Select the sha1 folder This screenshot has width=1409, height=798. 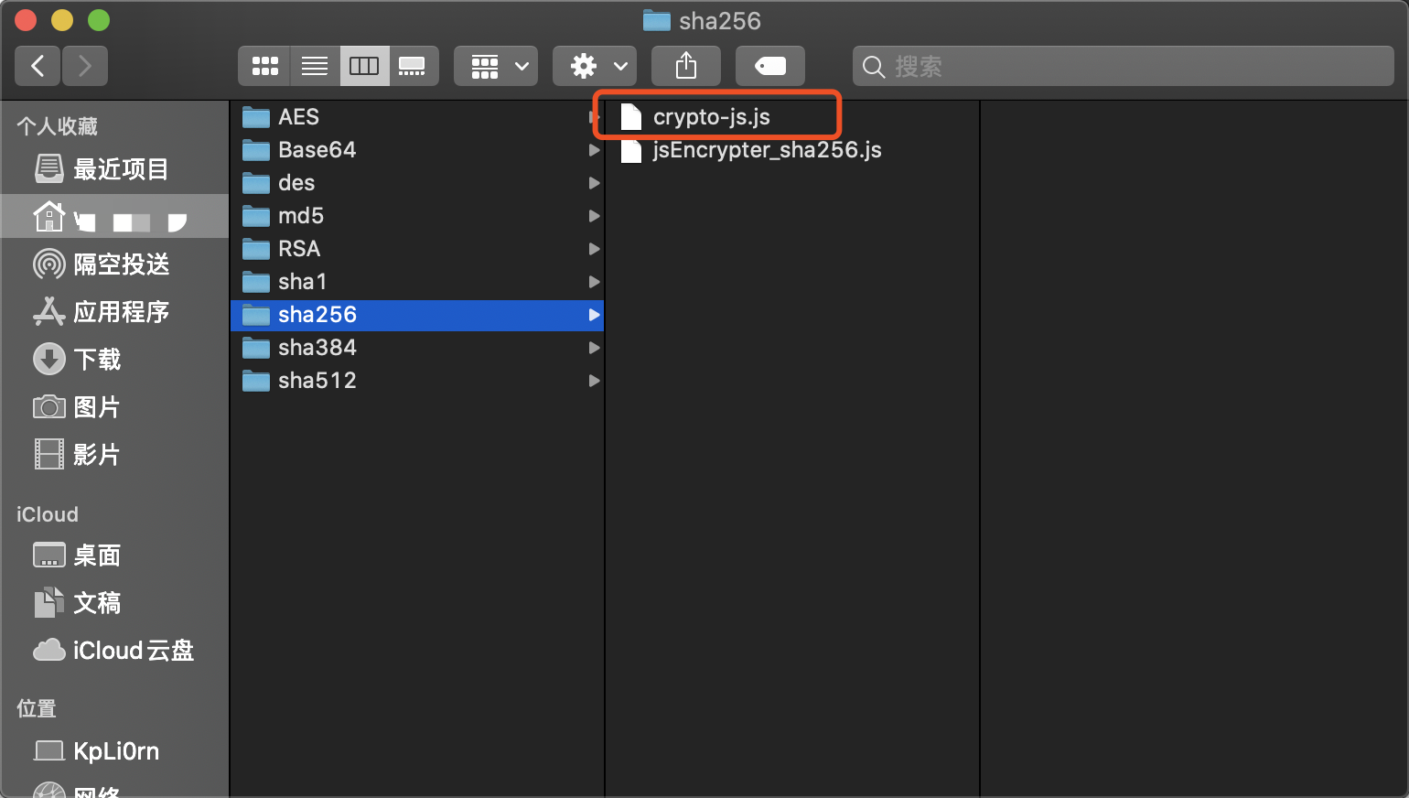[417, 282]
